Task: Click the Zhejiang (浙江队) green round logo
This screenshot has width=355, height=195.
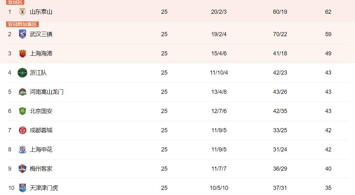Action: point(22,73)
